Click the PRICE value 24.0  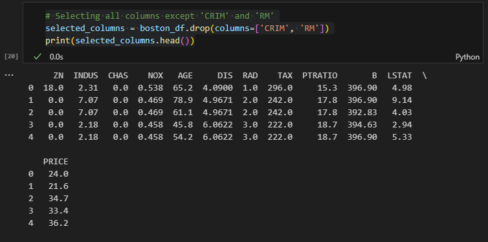pyautogui.click(x=58, y=174)
